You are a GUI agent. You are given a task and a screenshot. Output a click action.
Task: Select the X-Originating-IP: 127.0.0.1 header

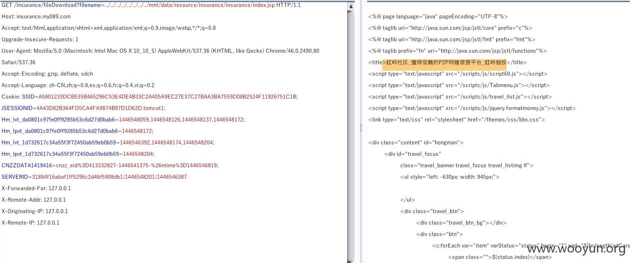(34, 211)
